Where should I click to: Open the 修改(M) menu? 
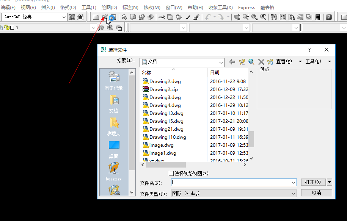click(152, 8)
